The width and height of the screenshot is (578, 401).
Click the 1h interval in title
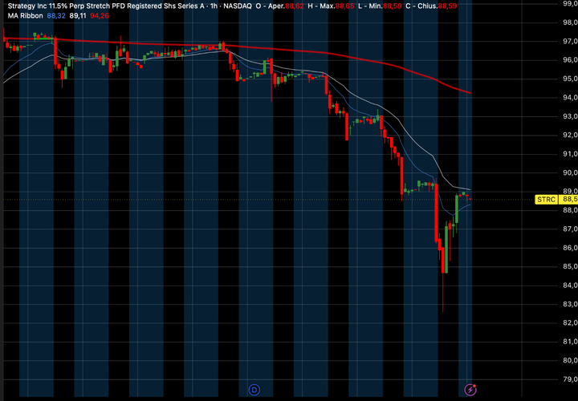[x=215, y=6]
